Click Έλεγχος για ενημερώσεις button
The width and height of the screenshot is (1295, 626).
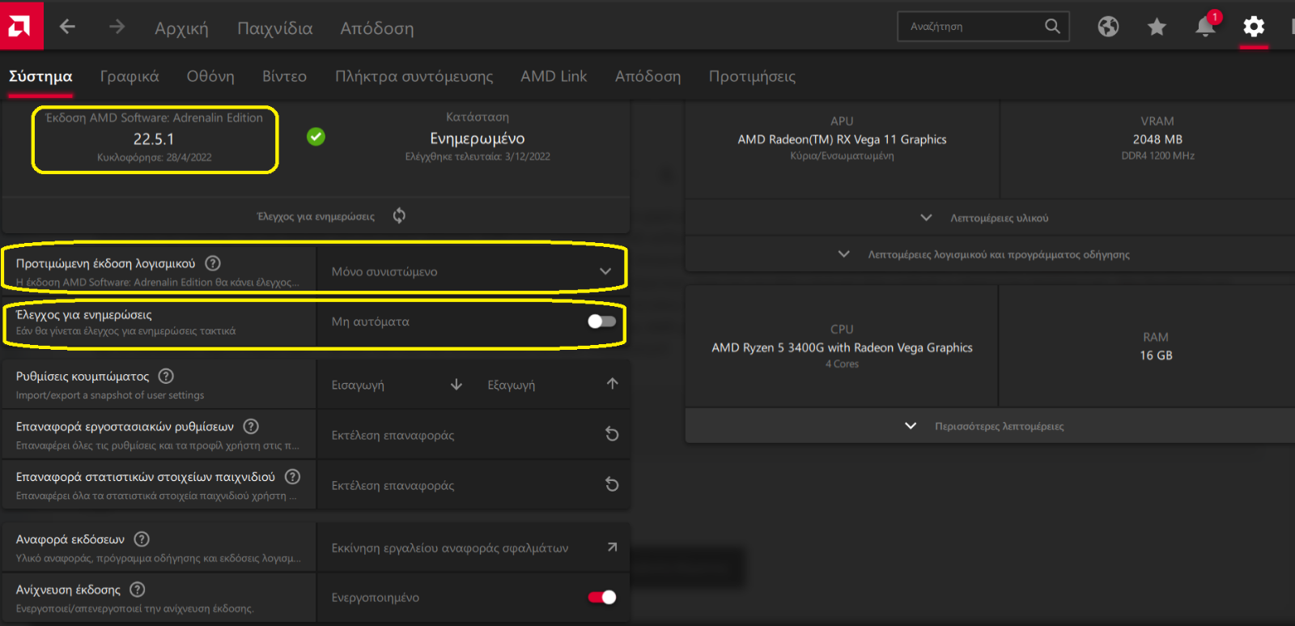316,216
